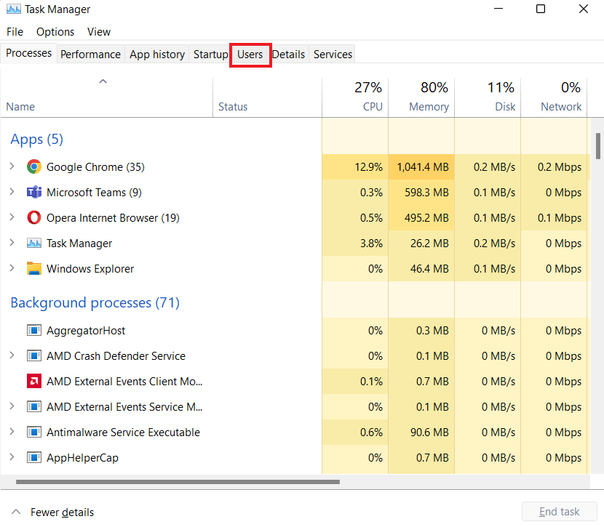Click the Antimalware Service Executable icon

click(34, 432)
